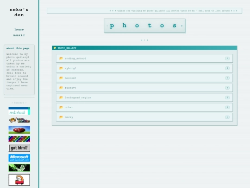Open the red toy car banner

pos(19,180)
